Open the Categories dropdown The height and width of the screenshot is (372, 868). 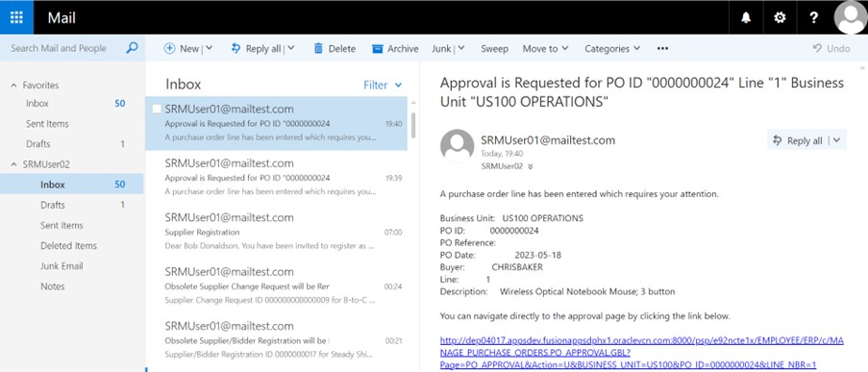612,49
